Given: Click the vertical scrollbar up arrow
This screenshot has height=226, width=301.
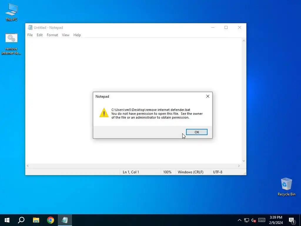Looking at the screenshot, I should pyautogui.click(x=244, y=41).
